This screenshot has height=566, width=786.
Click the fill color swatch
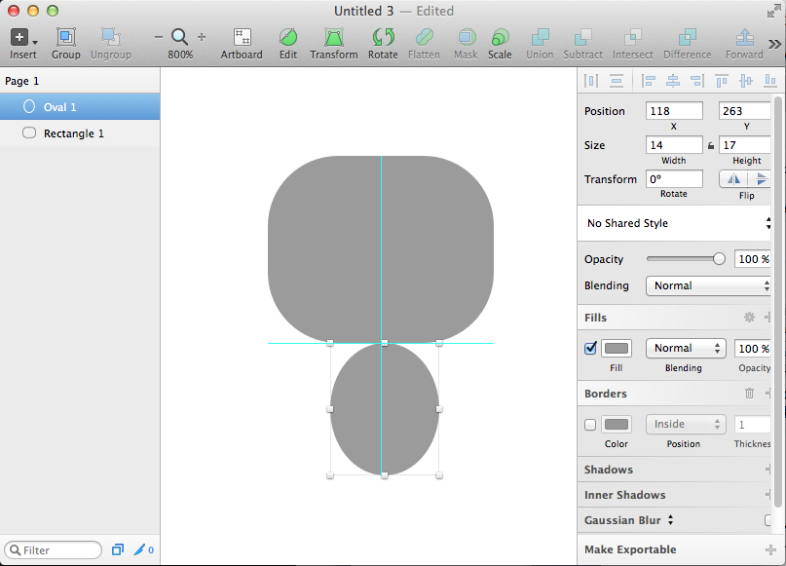(x=617, y=348)
